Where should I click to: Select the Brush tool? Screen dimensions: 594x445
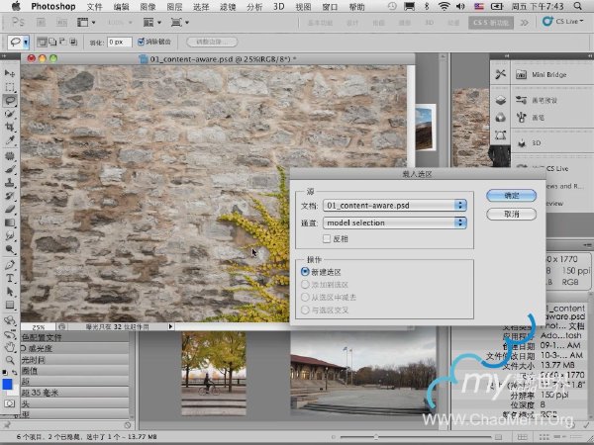coord(10,169)
